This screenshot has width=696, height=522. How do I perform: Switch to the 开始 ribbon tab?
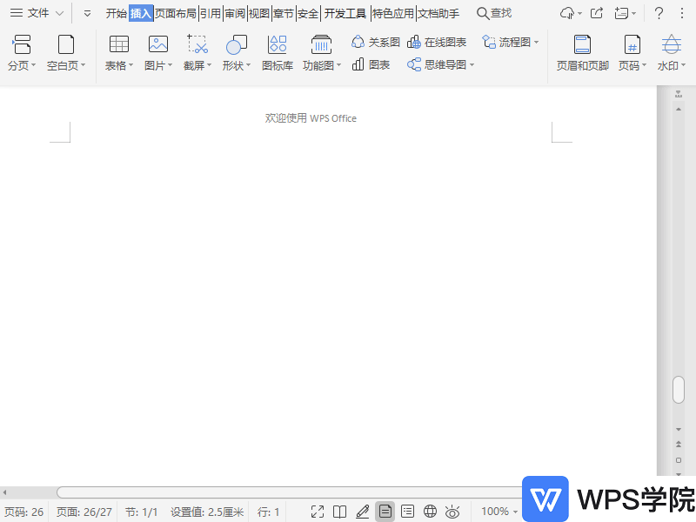coord(118,13)
